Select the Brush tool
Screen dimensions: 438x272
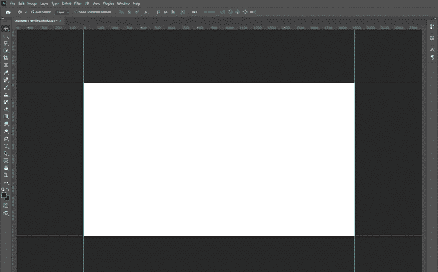pyautogui.click(x=6, y=88)
